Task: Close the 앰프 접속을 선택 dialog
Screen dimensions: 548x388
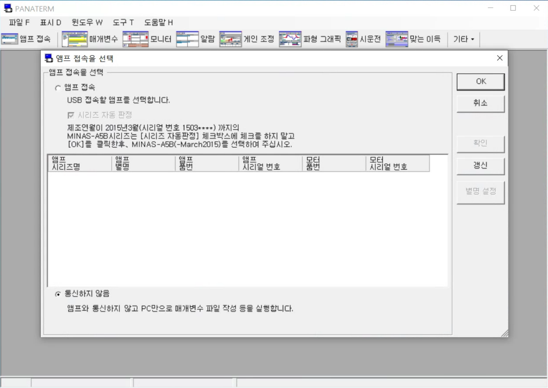Action: tap(500, 58)
